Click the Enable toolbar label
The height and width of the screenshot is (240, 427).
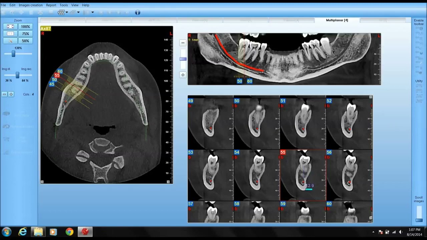click(419, 22)
